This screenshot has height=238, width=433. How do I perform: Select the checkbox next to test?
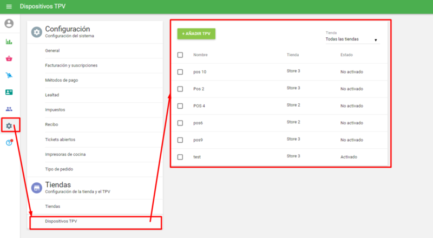tap(180, 157)
